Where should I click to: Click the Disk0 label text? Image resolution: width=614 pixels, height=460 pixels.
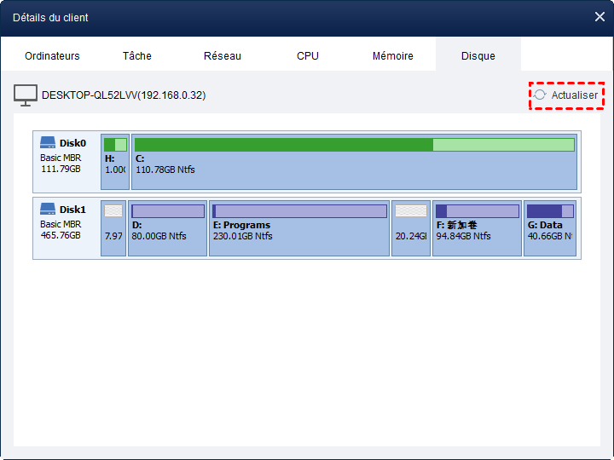tap(72, 143)
